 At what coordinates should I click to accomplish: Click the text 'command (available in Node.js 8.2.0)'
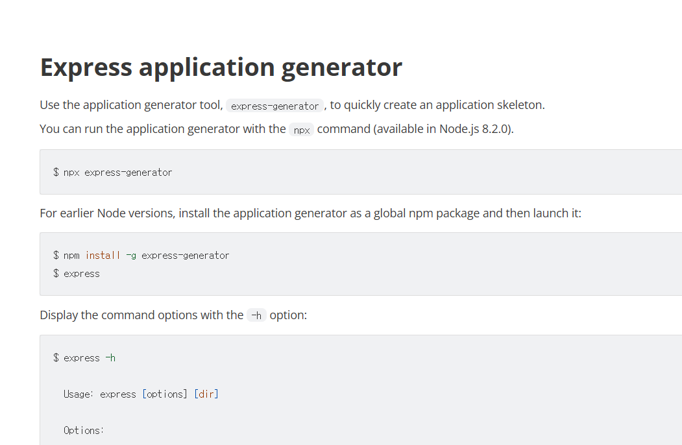pos(415,128)
